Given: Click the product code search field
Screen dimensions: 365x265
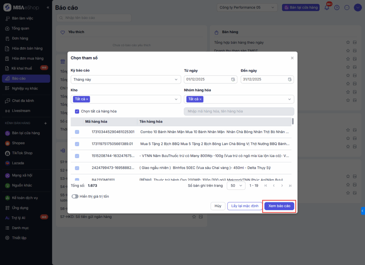Looking at the screenshot, I should 239,111.
